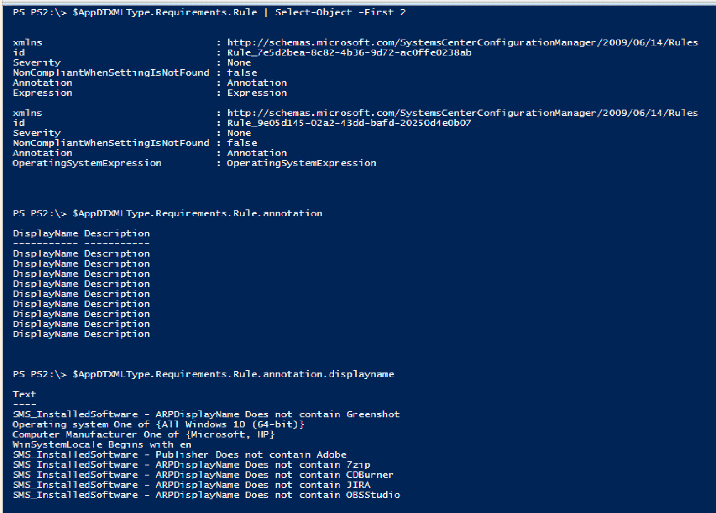Click the Publisher Does not contain Adobe line
Image resolution: width=716 pixels, height=513 pixels.
(179, 454)
